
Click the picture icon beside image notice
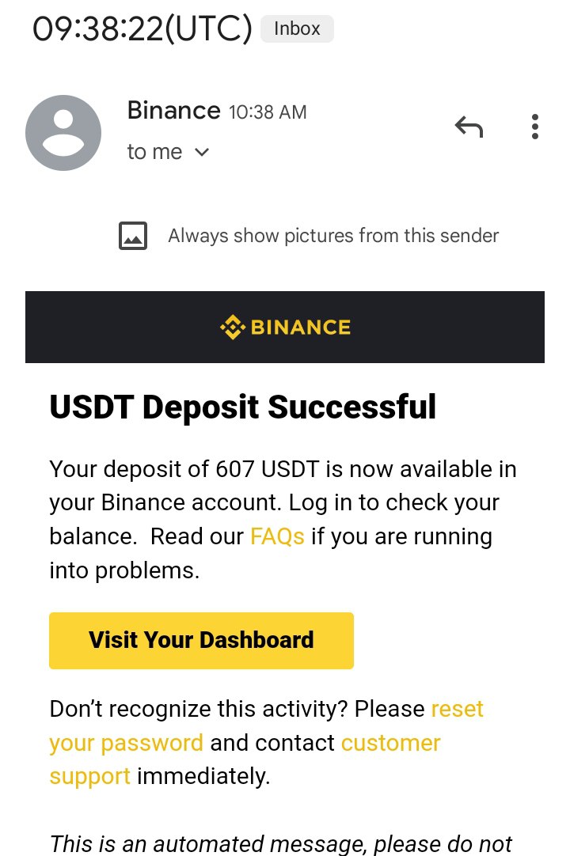click(x=133, y=236)
